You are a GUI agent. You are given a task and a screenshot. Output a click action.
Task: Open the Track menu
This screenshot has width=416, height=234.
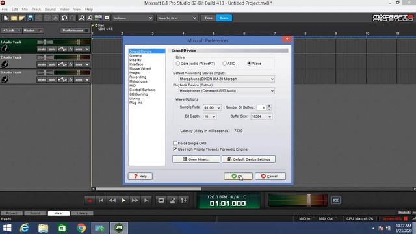point(36,9)
